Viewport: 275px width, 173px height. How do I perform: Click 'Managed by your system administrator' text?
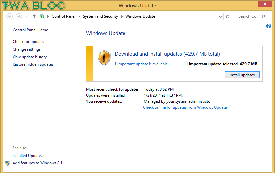click(x=178, y=101)
